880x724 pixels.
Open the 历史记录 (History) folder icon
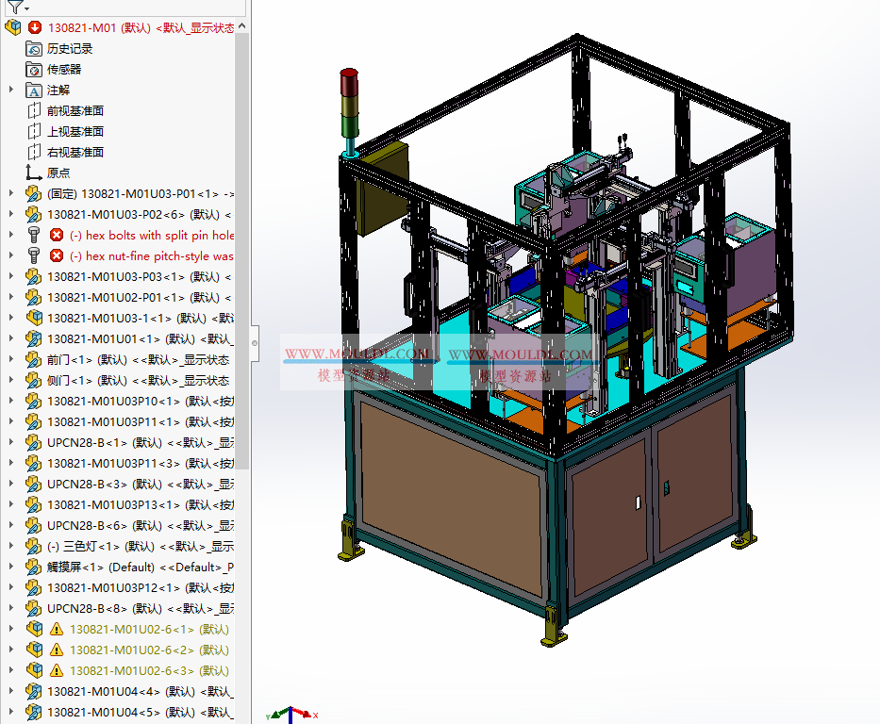coord(36,48)
